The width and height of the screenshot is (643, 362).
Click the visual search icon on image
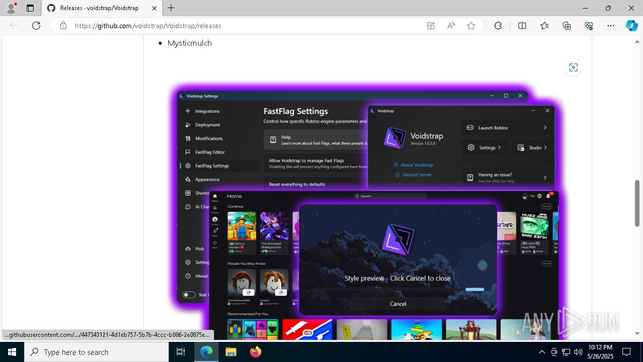[x=573, y=67]
